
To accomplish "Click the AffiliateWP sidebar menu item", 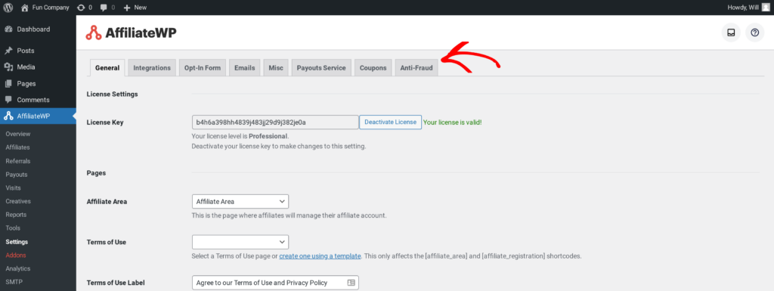I will tap(38, 116).
